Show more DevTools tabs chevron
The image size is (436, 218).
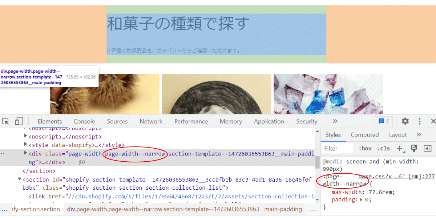click(x=335, y=121)
